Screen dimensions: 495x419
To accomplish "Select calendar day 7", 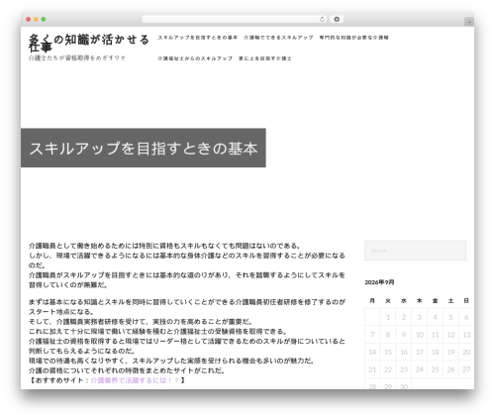I will pyautogui.click(x=372, y=335).
